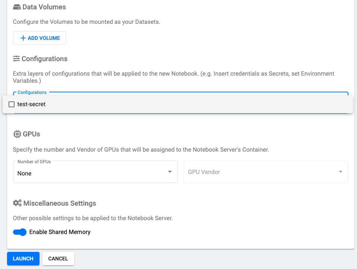The height and width of the screenshot is (269, 357).
Task: Toggle Enable Shared Memory switch
Action: tap(20, 232)
